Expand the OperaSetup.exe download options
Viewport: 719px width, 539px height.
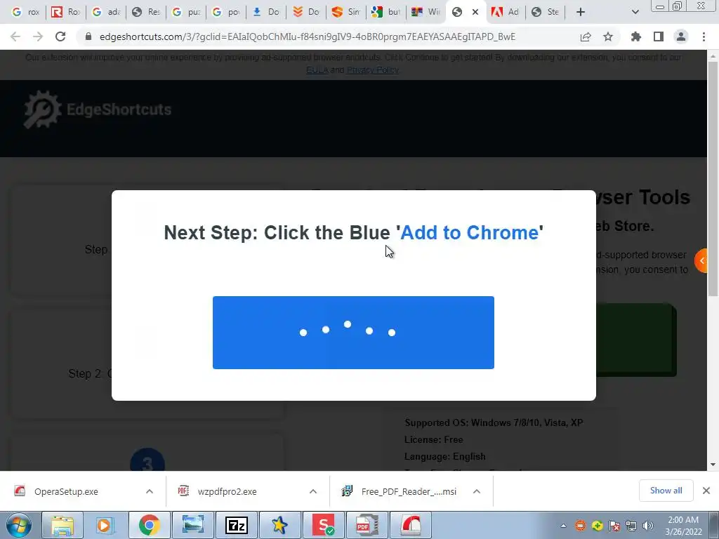tap(150, 491)
